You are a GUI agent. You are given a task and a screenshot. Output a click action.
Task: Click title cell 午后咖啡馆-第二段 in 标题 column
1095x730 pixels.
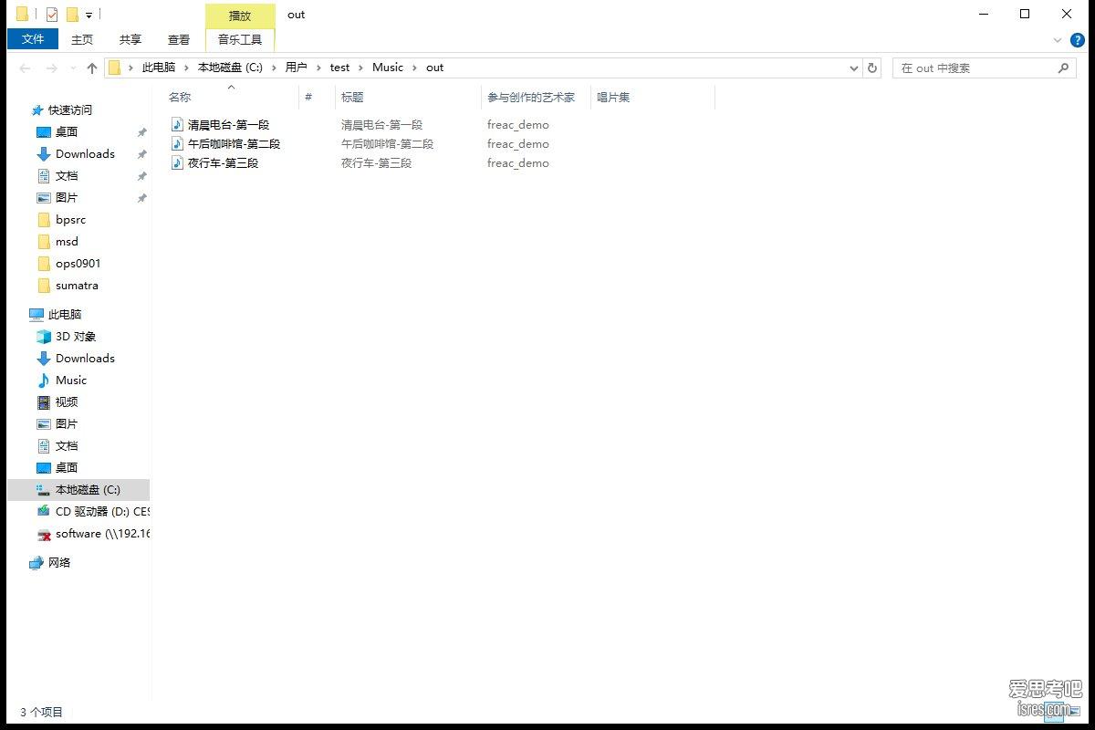coord(387,144)
